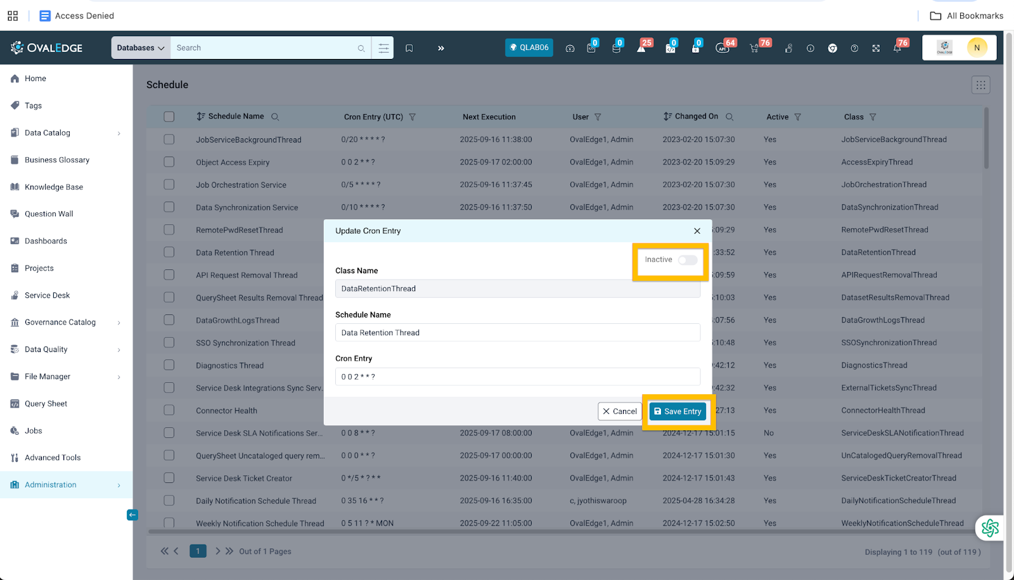Image resolution: width=1014 pixels, height=580 pixels.
Task: Click the bookmark icon beside search
Action: coord(409,48)
